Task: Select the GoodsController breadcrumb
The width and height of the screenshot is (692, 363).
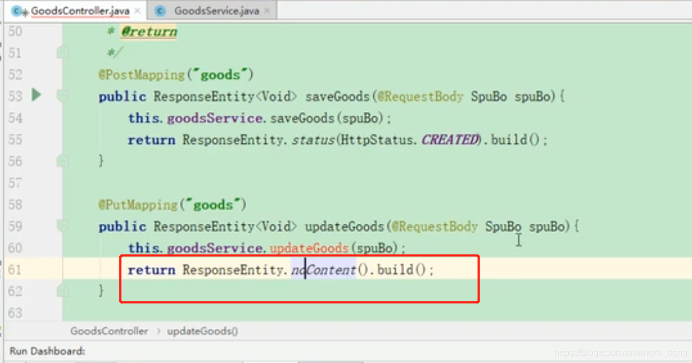Action: point(109,331)
